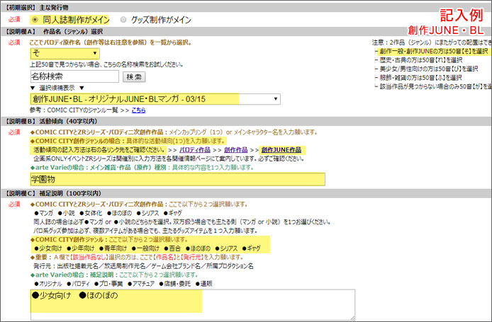The height and width of the screenshot is (322, 492).
Task: Click the highlighted 創作JUNE作品 link
Action: (x=281, y=150)
